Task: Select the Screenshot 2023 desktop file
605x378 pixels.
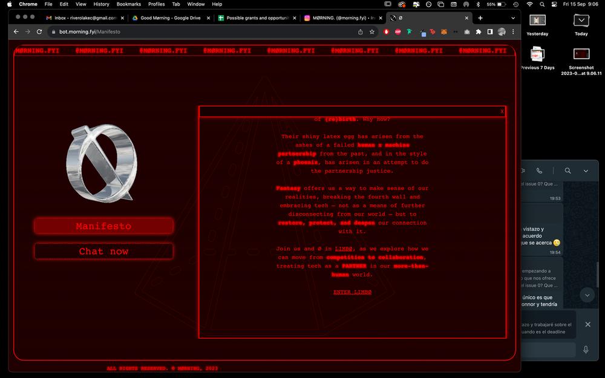Action: pos(581,62)
